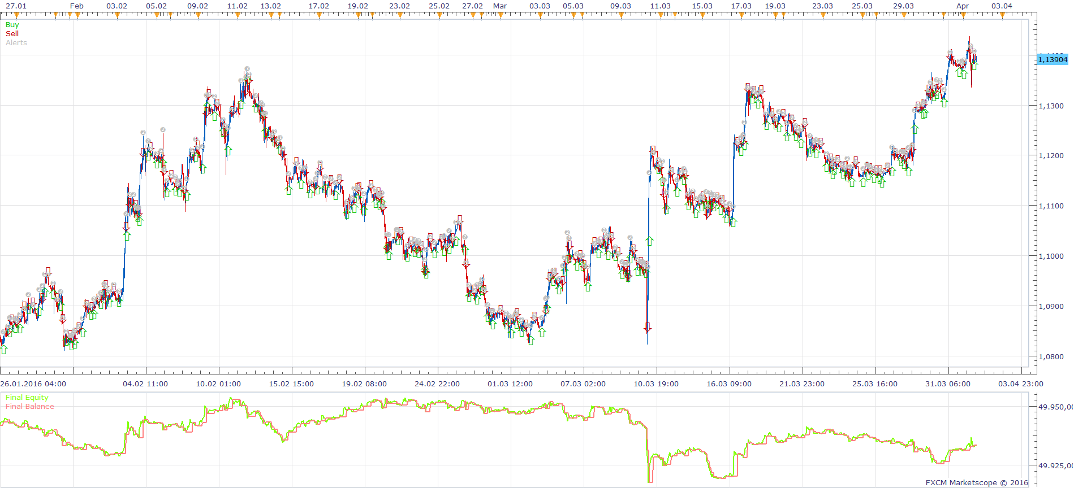Click the 31.03 06:00 axis label

[x=948, y=384]
